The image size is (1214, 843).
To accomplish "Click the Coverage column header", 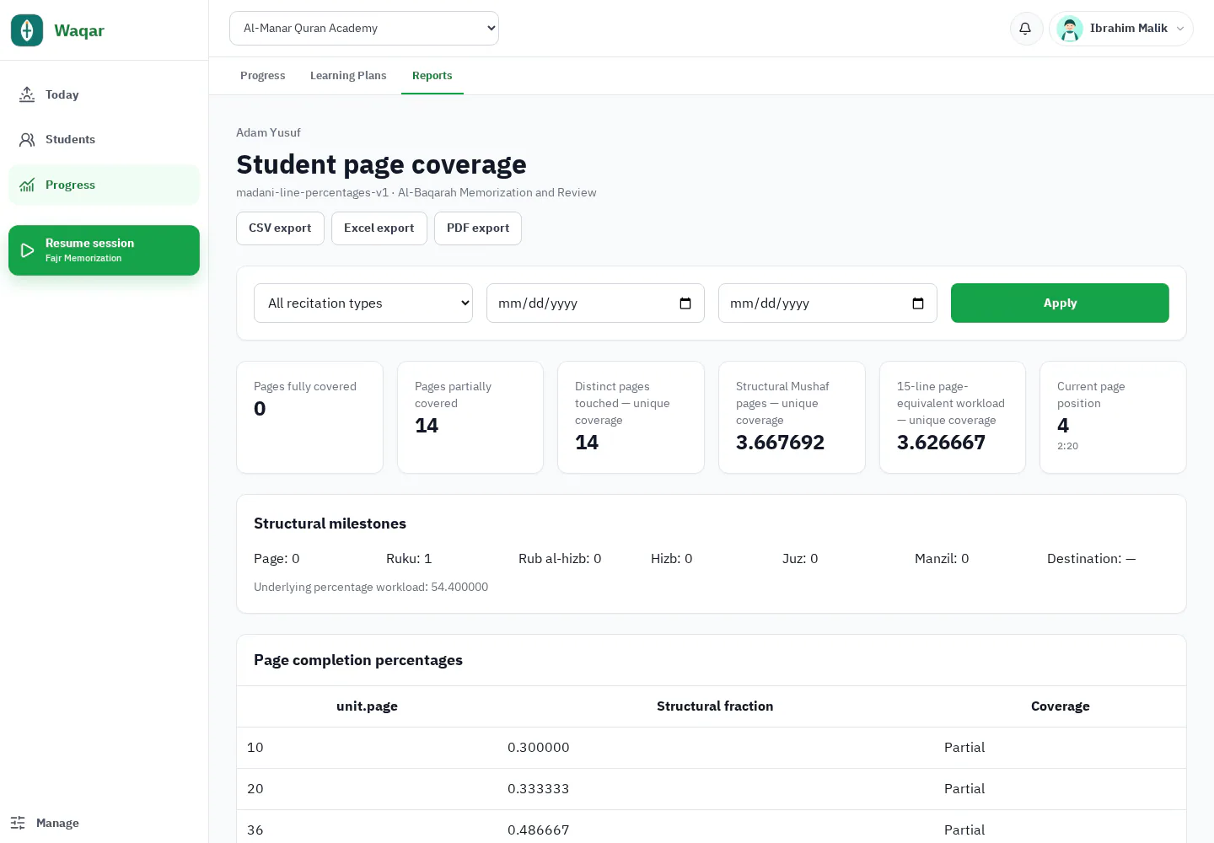I will point(1061,706).
